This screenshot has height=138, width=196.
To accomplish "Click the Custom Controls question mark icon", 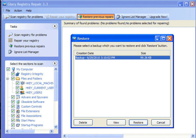I will click(x=18, y=106).
